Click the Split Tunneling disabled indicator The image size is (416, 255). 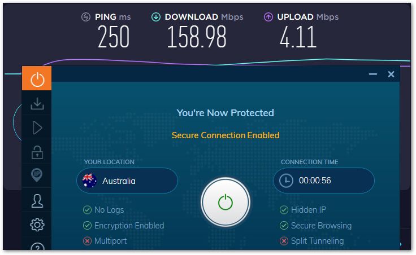coord(284,241)
